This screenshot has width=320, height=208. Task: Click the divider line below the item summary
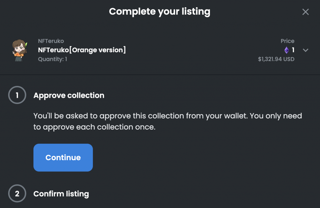[160, 75]
